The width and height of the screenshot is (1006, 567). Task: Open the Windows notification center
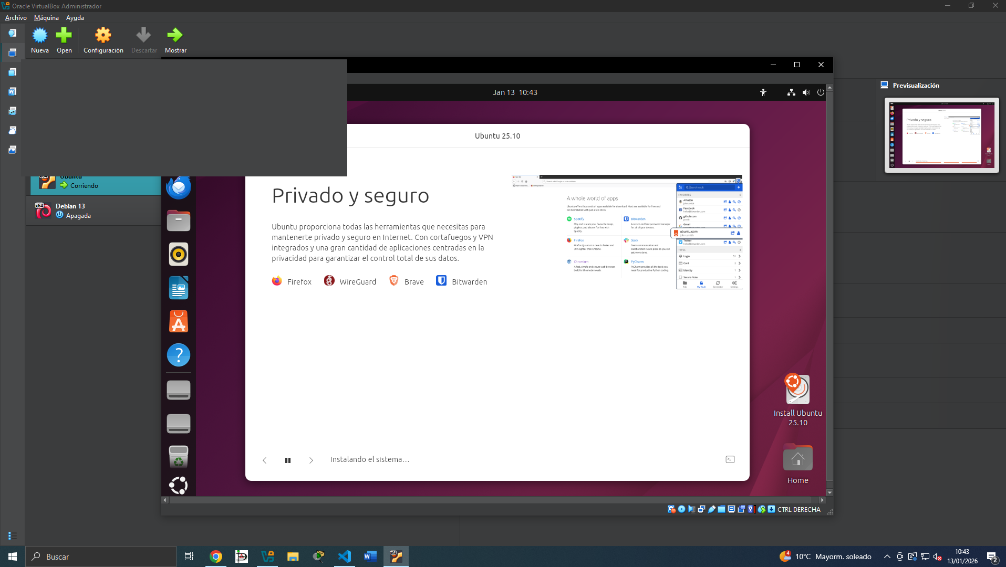[992, 557]
